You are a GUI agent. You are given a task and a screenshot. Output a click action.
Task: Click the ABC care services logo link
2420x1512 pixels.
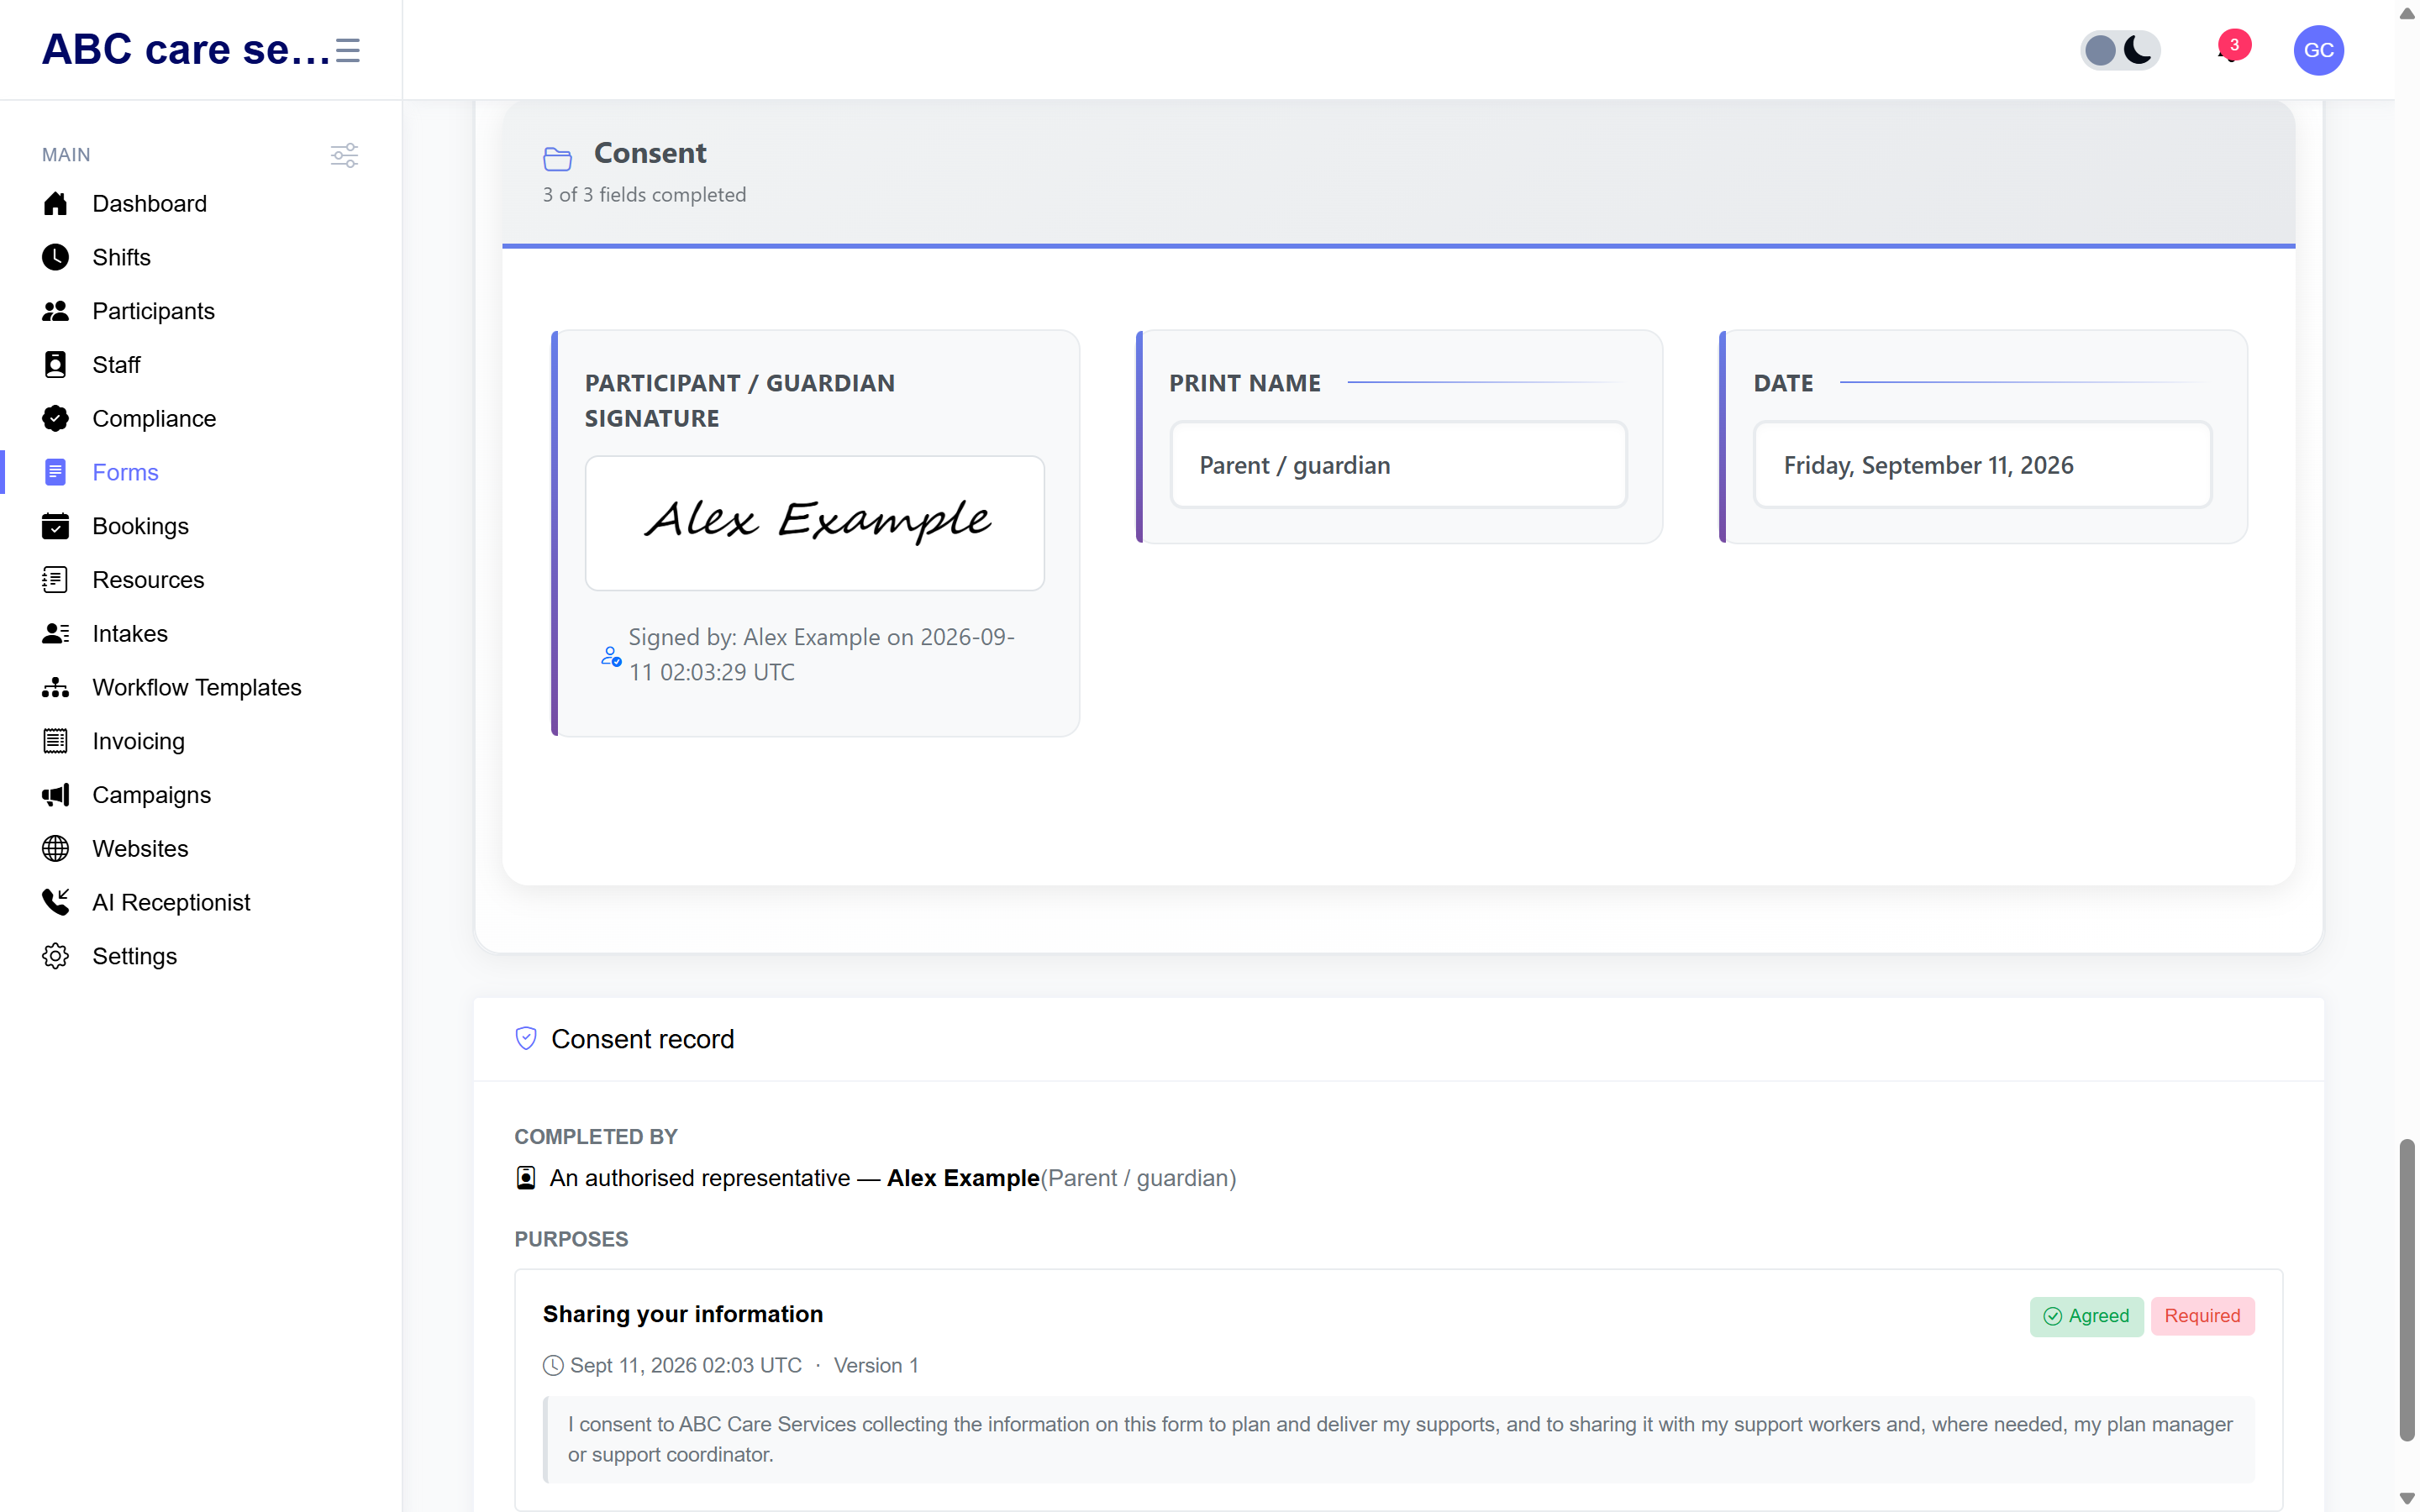[186, 49]
